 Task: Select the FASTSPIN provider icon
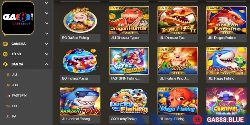pyautogui.click(x=8, y=96)
